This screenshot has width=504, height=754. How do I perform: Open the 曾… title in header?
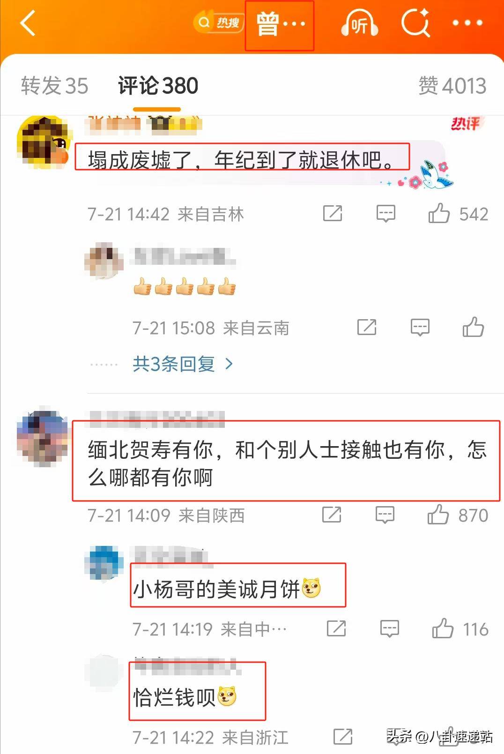(280, 24)
